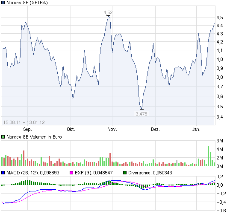
Task: Click the 0,0 MACD axis value
Action: [x=220, y=185]
